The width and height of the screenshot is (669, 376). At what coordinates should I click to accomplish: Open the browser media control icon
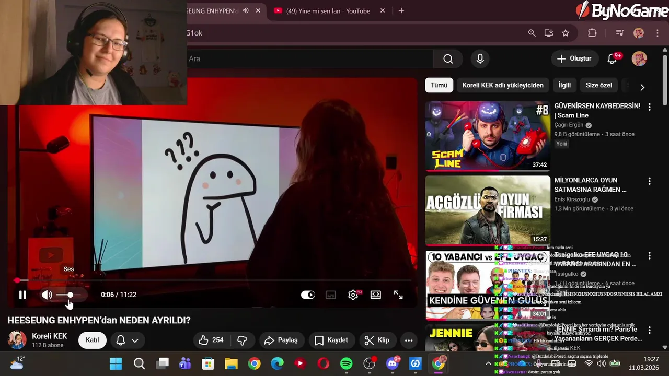click(620, 33)
